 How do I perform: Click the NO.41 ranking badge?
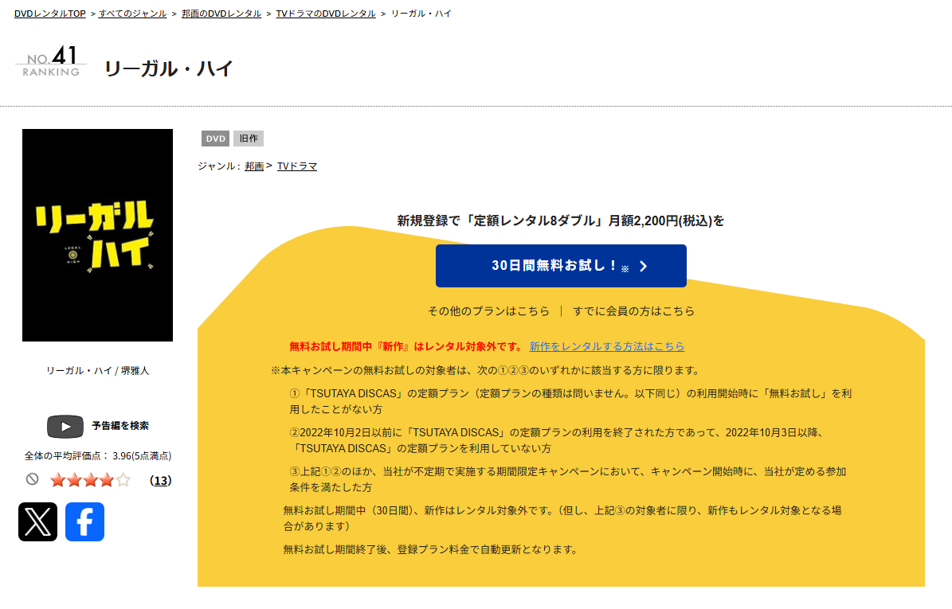coord(51,61)
